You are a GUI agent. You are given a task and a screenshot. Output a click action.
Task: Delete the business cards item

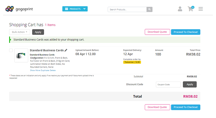tap(53, 70)
